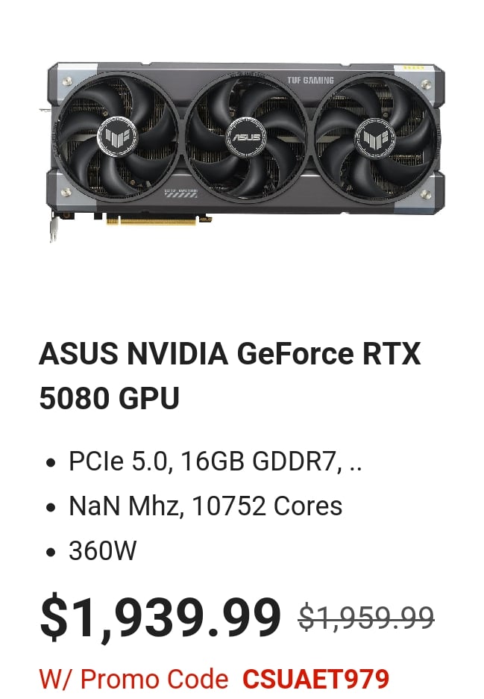Click the $1,939.99 sale price
This screenshot has width=484, height=699.
point(160,618)
